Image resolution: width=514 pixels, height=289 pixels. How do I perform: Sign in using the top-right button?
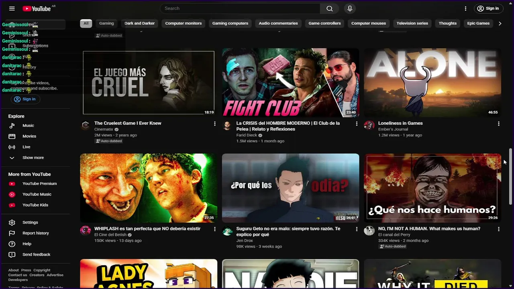(x=488, y=8)
